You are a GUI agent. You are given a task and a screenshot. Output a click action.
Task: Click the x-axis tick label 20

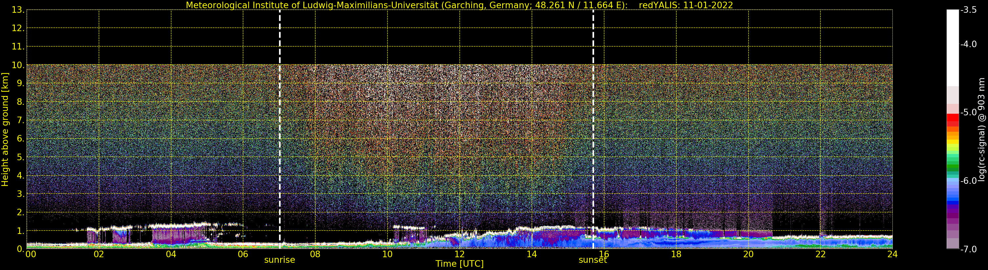pyautogui.click(x=748, y=254)
